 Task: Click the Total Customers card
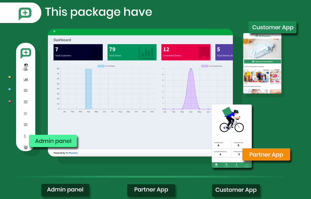[x=78, y=52]
